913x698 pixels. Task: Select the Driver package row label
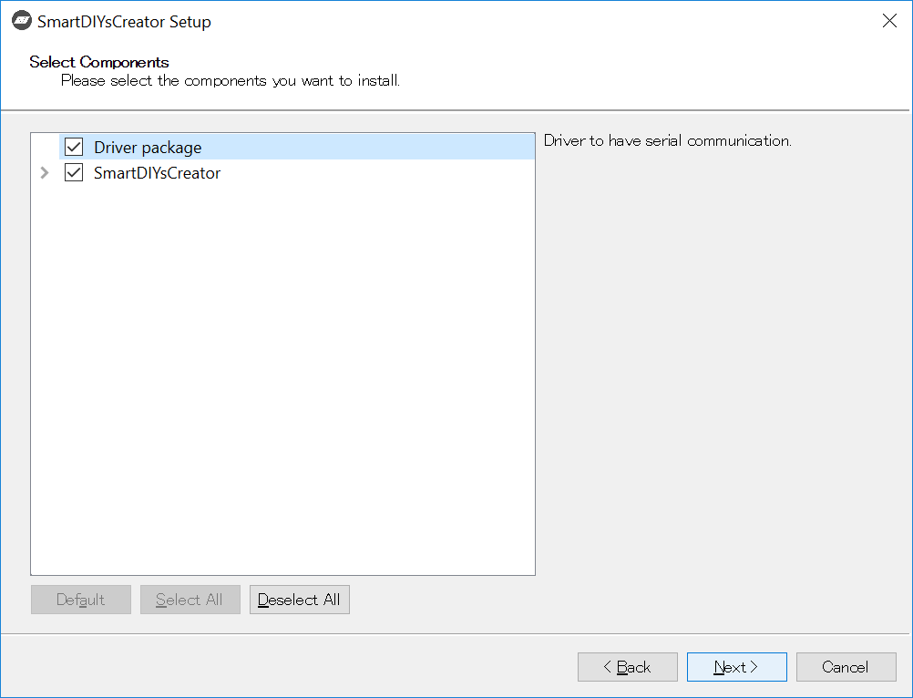[x=148, y=148]
